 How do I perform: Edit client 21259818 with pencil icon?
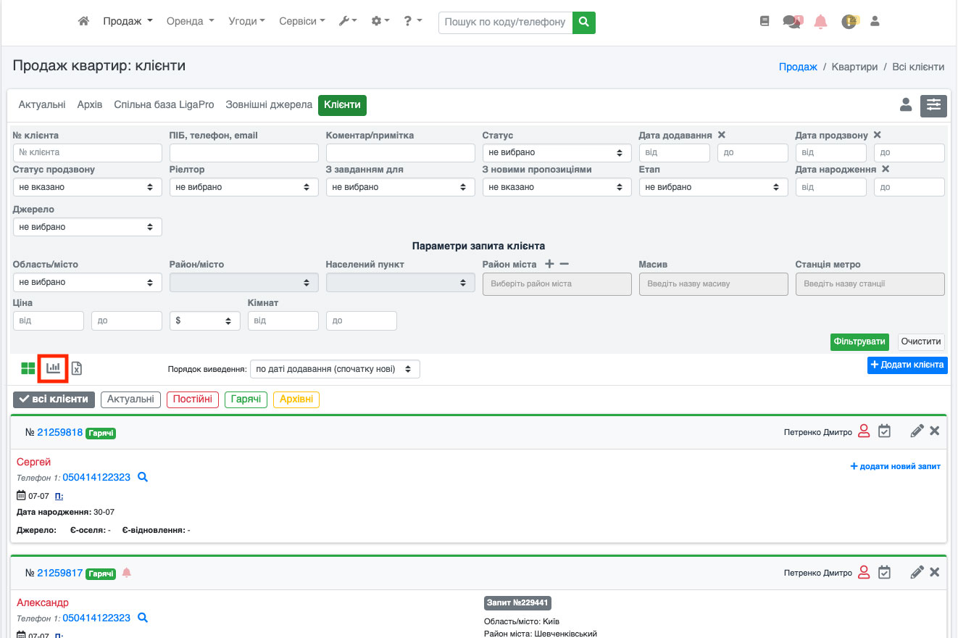coord(917,431)
